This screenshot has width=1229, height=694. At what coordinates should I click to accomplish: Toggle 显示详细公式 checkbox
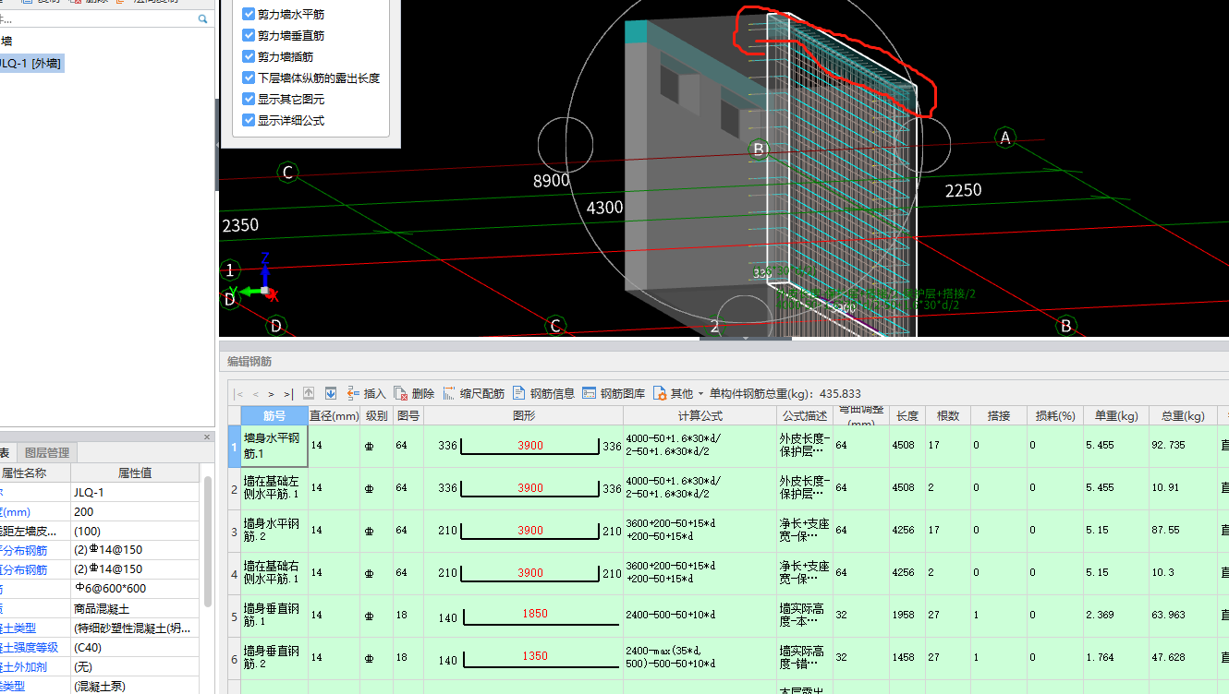[x=249, y=120]
